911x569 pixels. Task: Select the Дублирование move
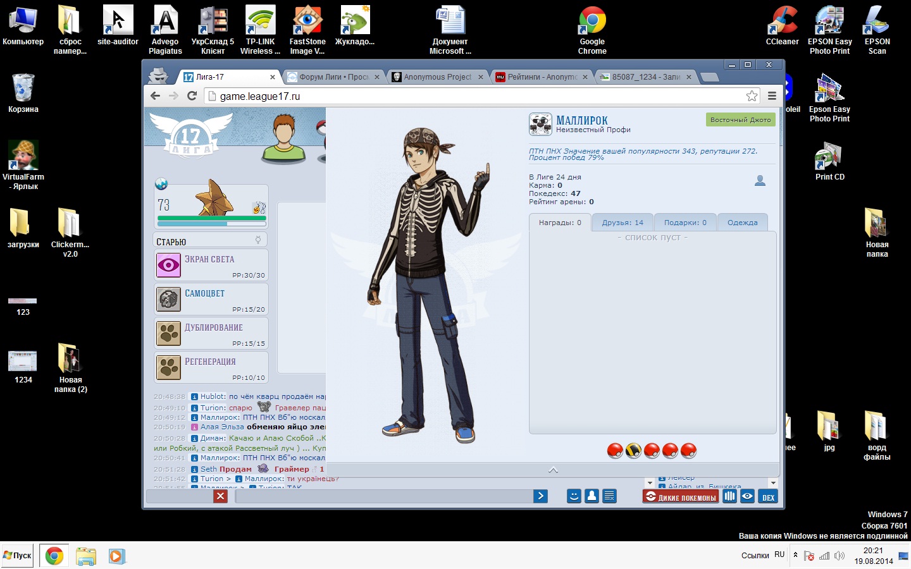point(211,333)
